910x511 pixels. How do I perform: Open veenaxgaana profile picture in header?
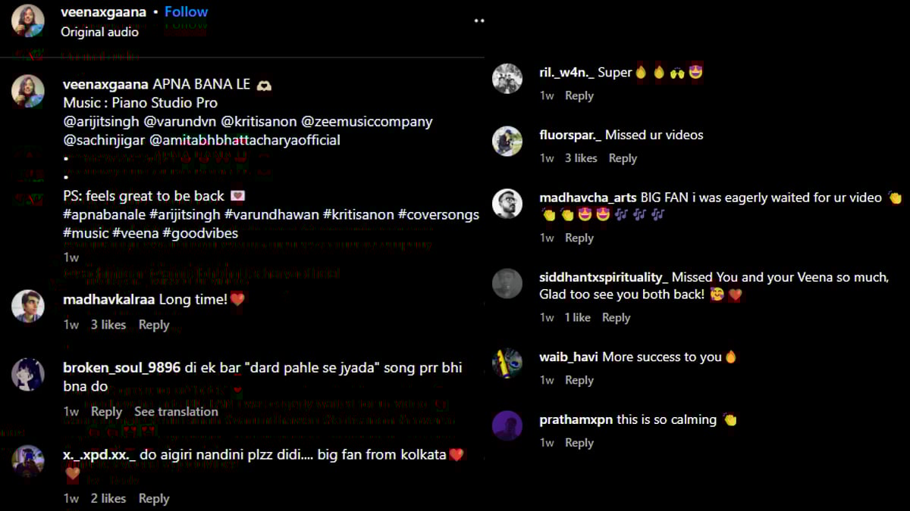(x=27, y=20)
